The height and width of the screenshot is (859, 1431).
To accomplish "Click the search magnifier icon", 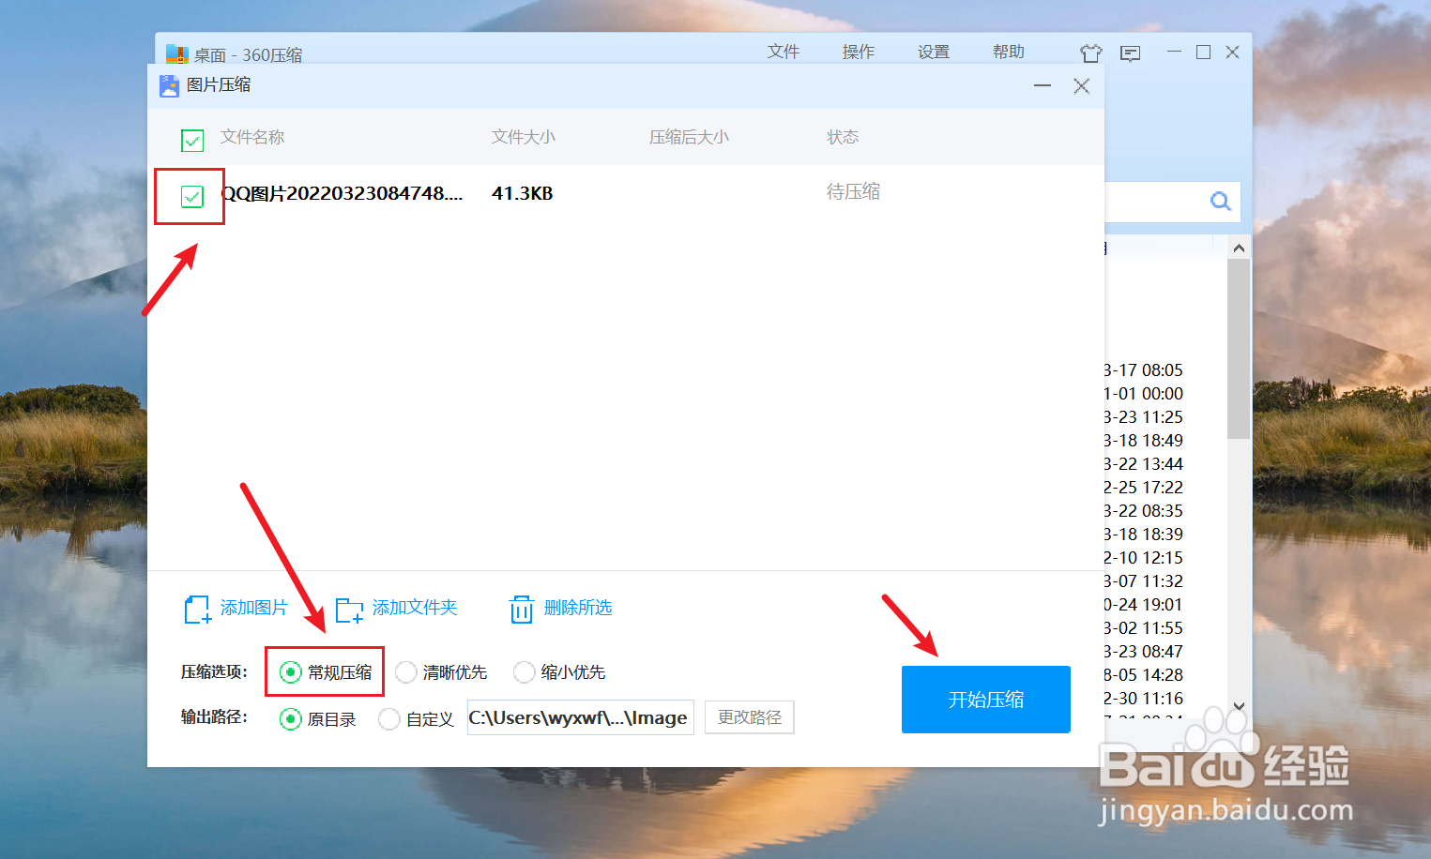I will [1220, 201].
